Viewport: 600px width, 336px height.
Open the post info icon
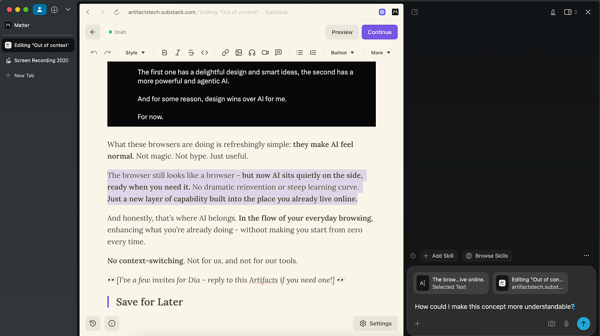(112, 323)
